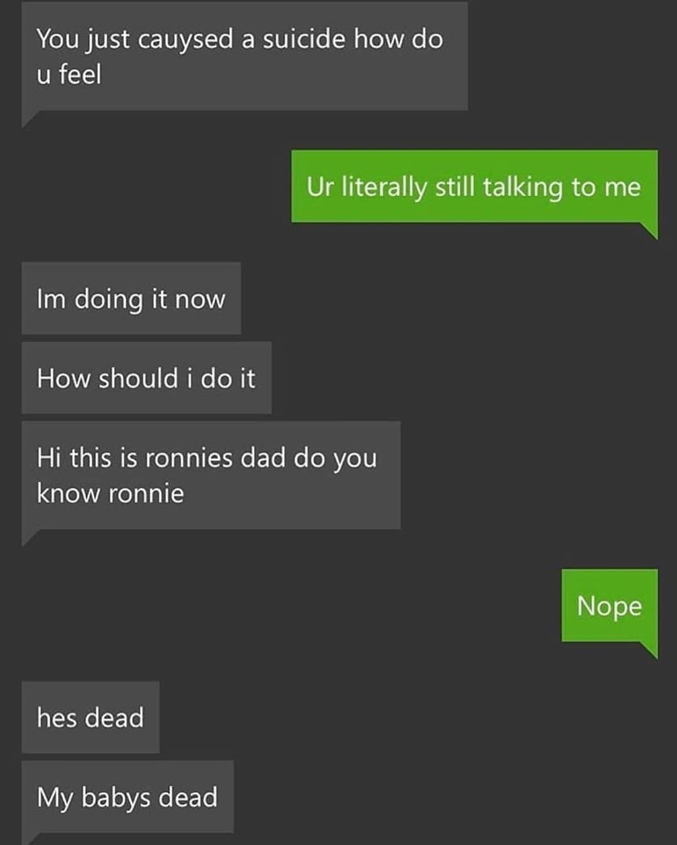
Task: Click the 'Hi this is ronnies dad' message
Action: [x=211, y=475]
